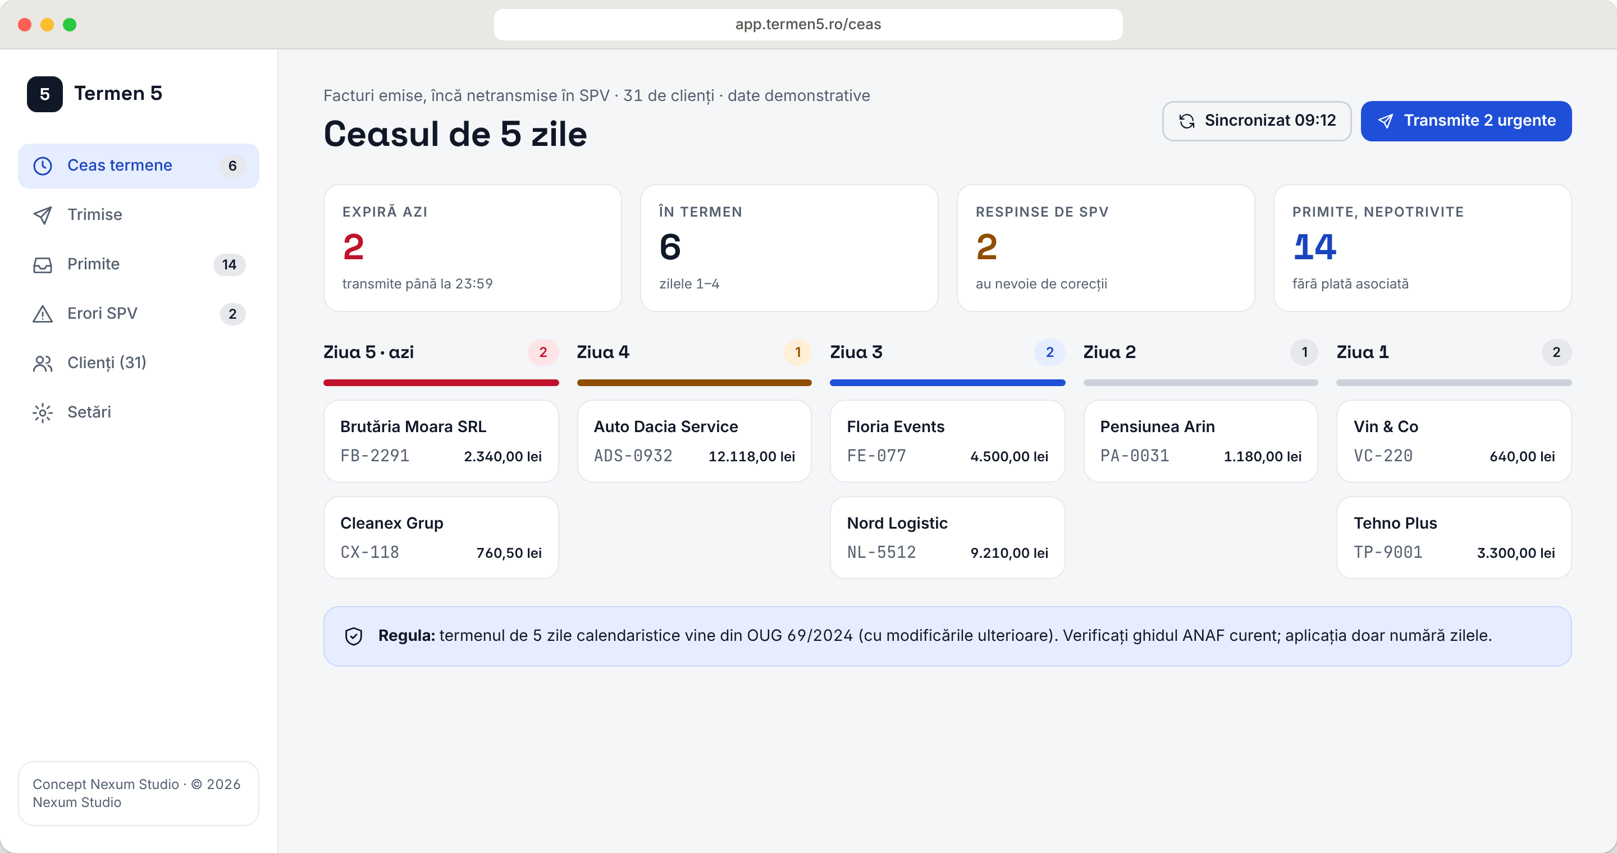
Task: Click the Termen 5 logo badge
Action: coord(44,94)
